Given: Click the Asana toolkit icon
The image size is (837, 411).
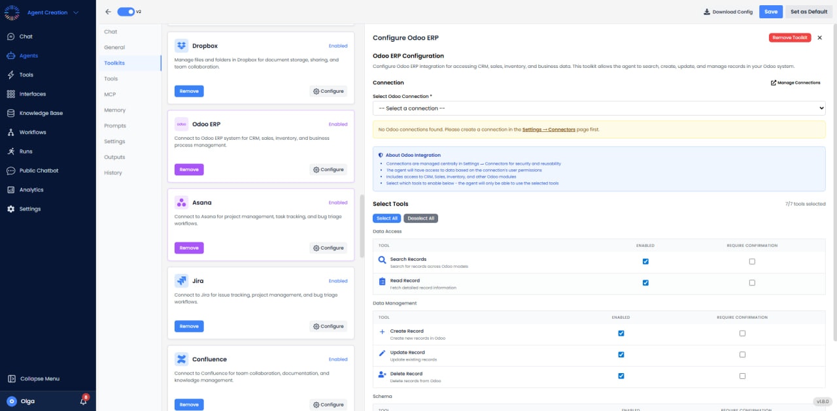Looking at the screenshot, I should [180, 202].
